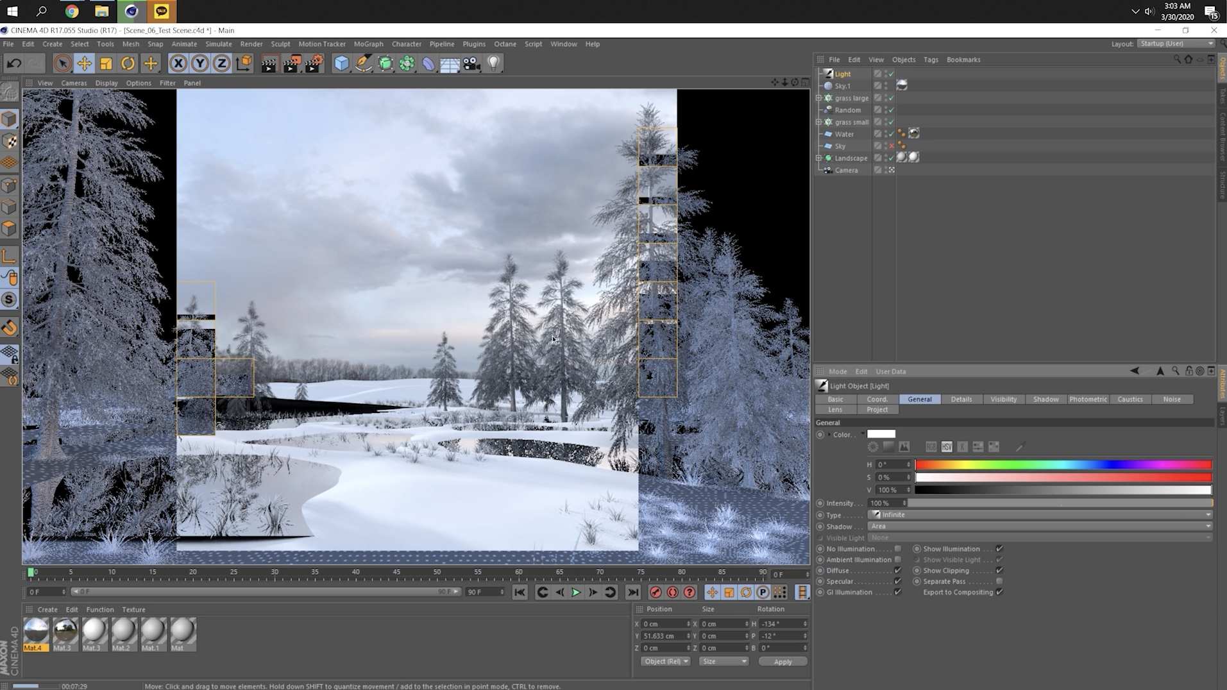This screenshot has height=690, width=1227.
Task: Click the Render View icon
Action: pos(269,63)
